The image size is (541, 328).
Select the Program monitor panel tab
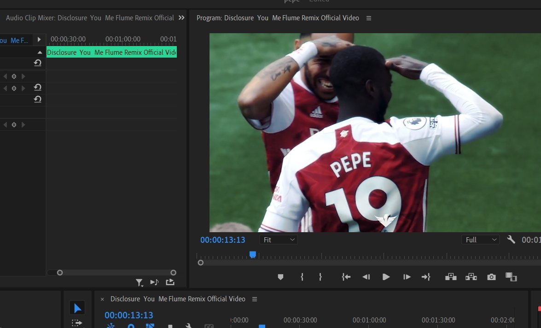[x=278, y=18]
